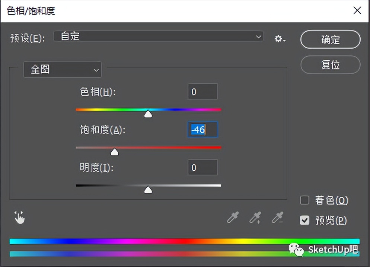This screenshot has height=267, width=370.
Task: Click the 色相 value input field
Action: click(202, 91)
